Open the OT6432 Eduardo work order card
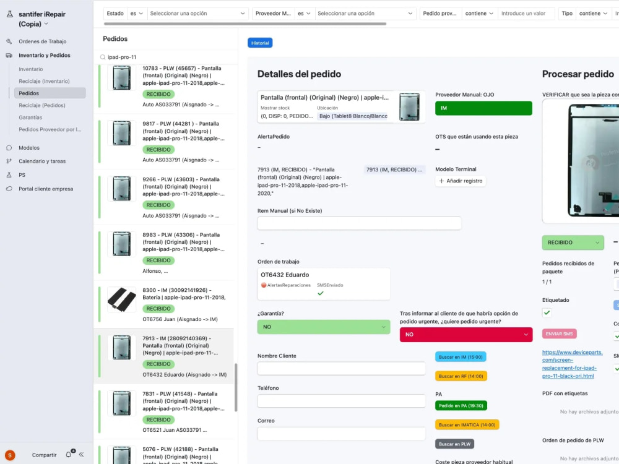Image resolution: width=619 pixels, height=464 pixels. 324,284
